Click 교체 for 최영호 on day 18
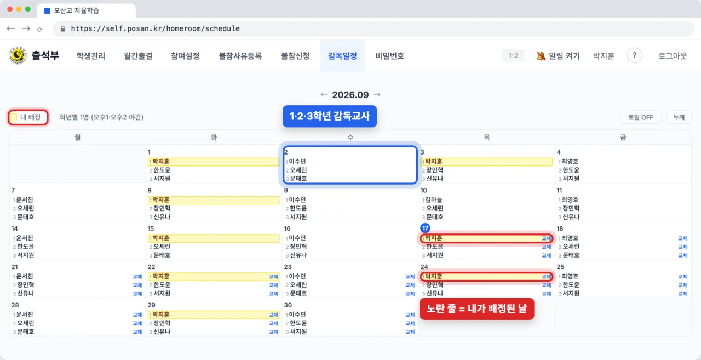This screenshot has width=701, height=360. (682, 238)
